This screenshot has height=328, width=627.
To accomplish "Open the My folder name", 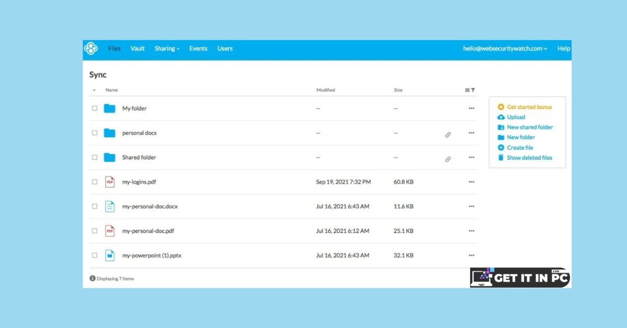I will pyautogui.click(x=134, y=109).
